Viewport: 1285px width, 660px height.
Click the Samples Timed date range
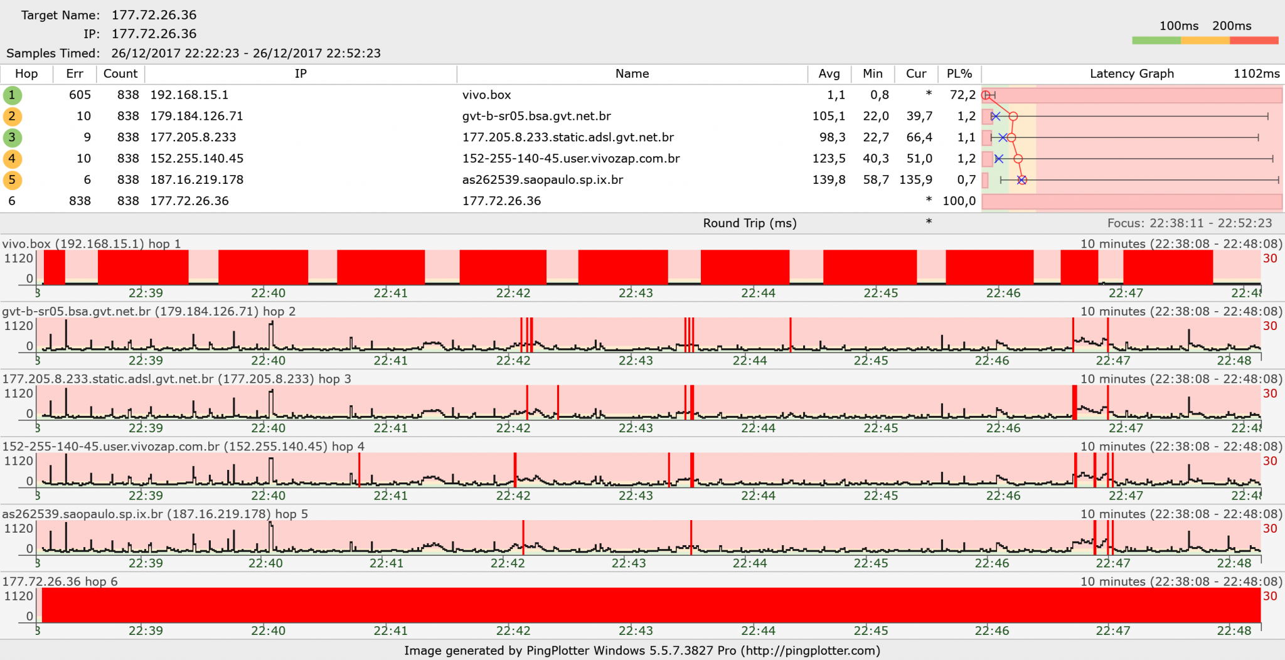246,53
